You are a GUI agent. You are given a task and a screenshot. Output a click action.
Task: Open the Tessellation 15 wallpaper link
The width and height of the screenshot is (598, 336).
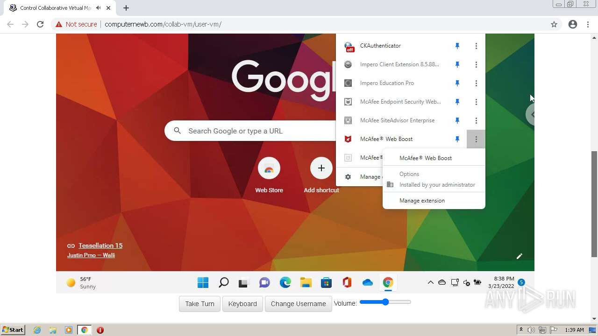100,245
